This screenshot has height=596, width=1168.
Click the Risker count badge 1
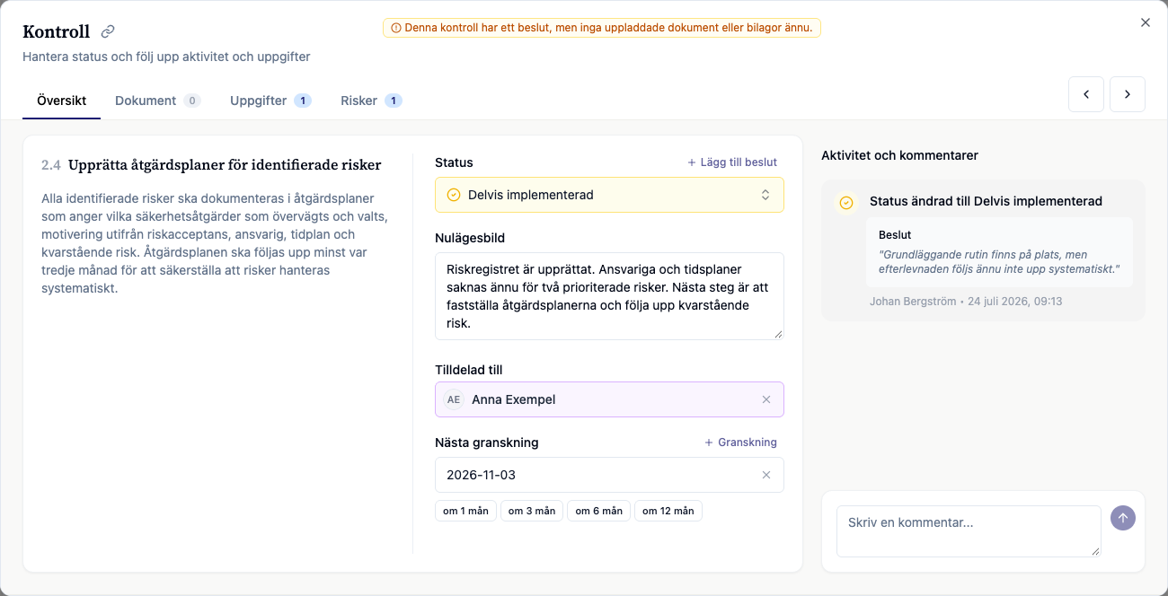coord(394,101)
